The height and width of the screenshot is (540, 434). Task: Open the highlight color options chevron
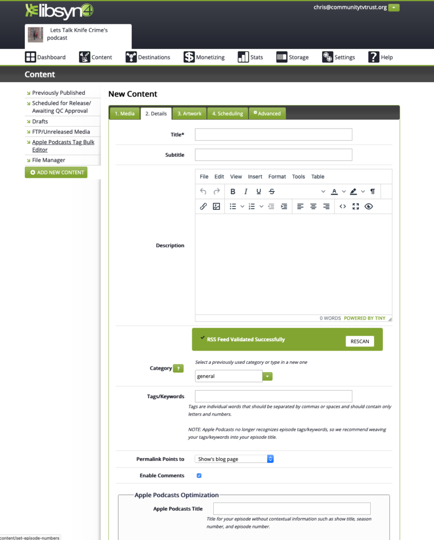point(363,191)
